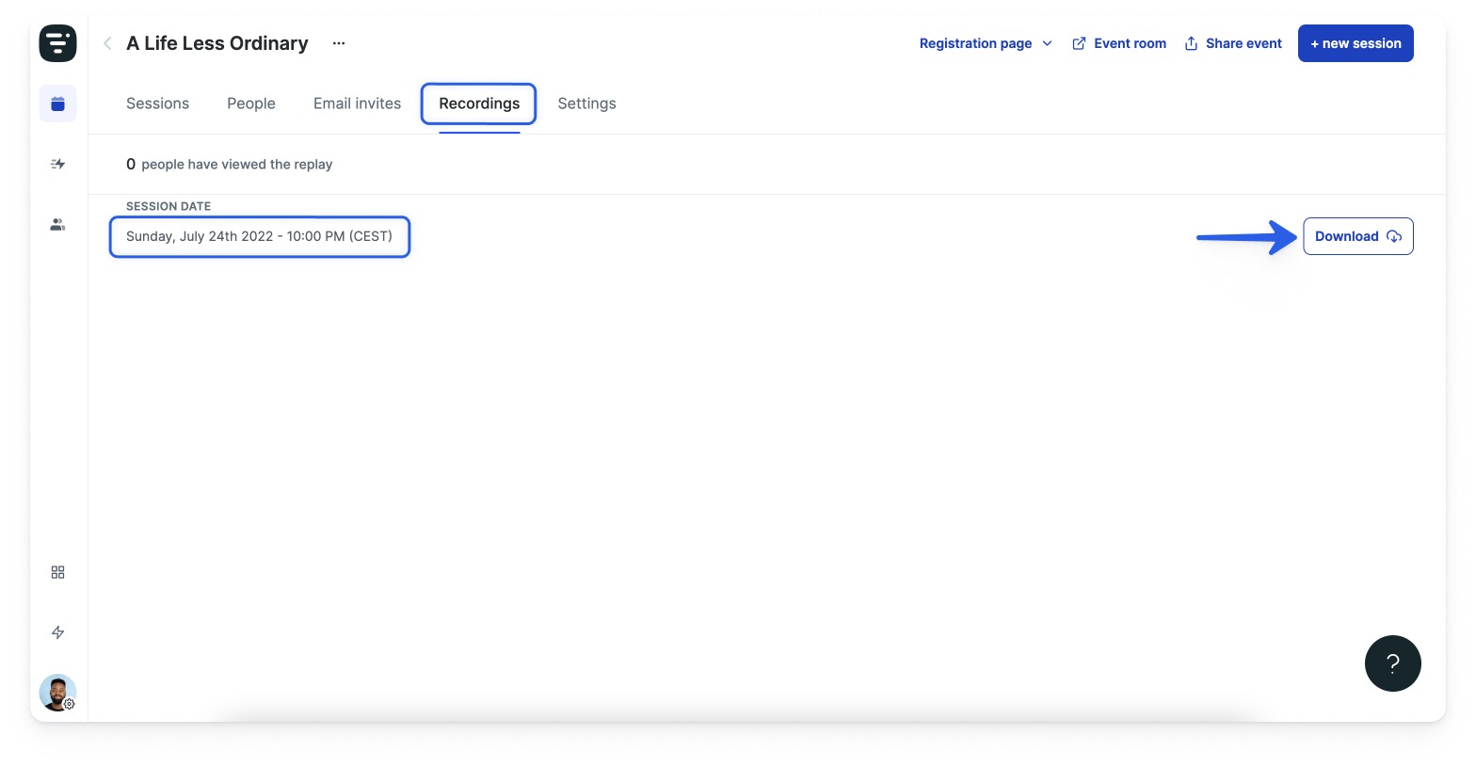
Task: Open the Settings tab
Action: pyautogui.click(x=586, y=104)
